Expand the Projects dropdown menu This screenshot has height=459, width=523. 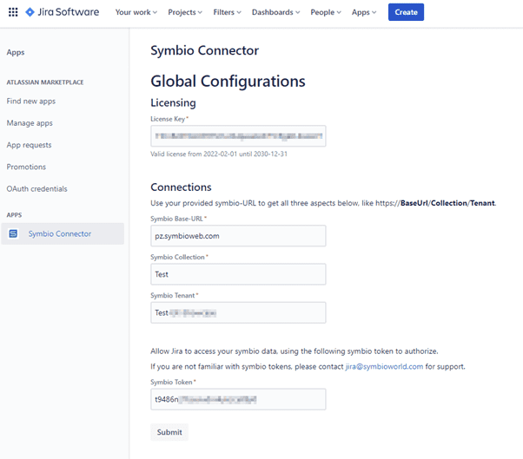[x=185, y=12]
